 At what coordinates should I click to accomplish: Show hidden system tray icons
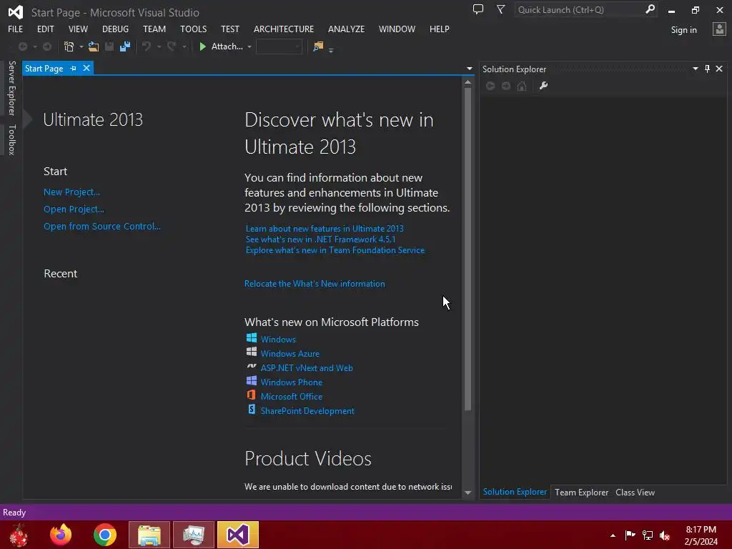[613, 535]
